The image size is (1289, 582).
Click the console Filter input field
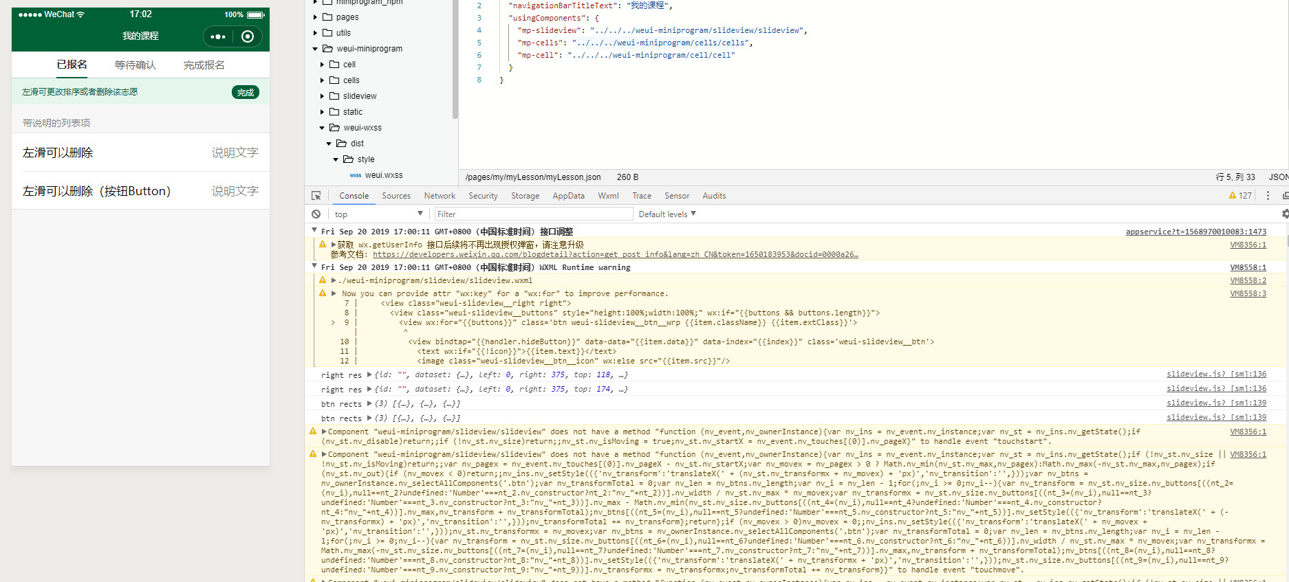click(533, 214)
